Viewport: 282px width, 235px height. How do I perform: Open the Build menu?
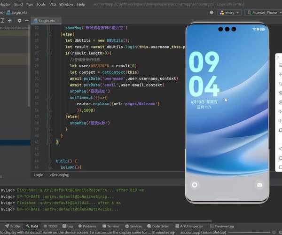(x=18, y=4)
